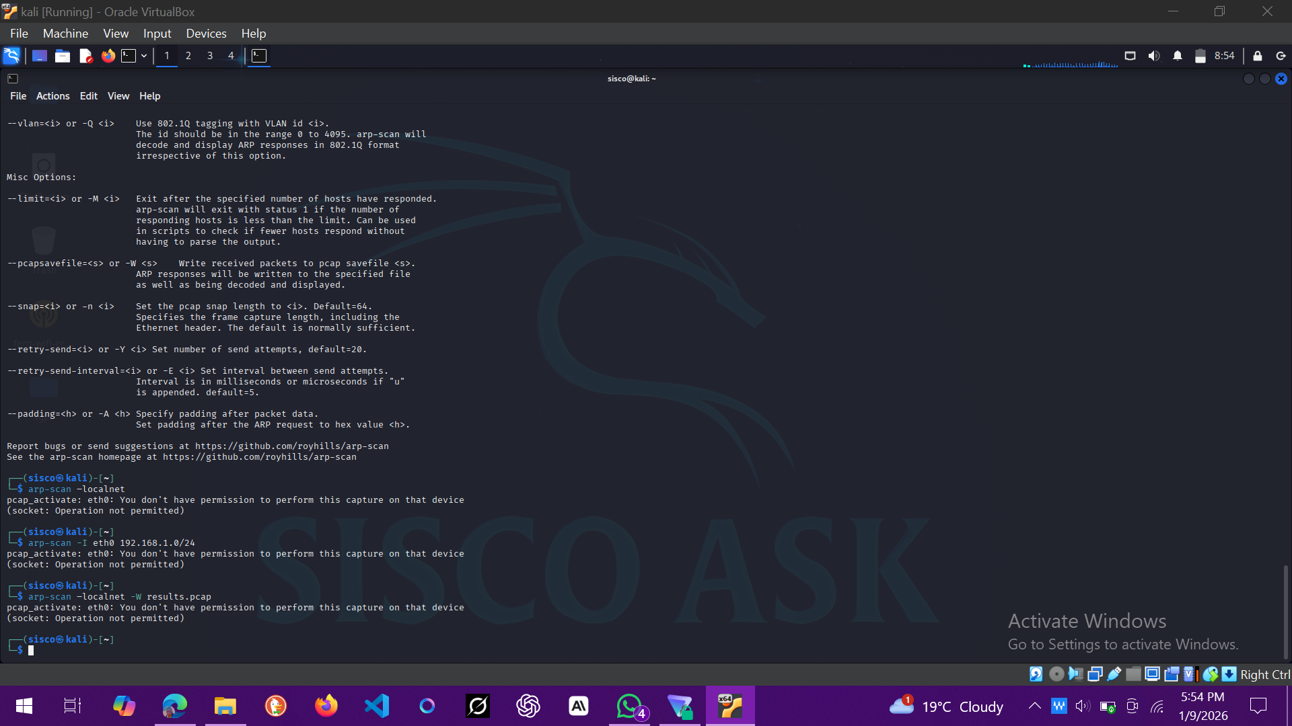1292x726 pixels.
Task: Click the Kali panel display icon
Action: point(1130,56)
